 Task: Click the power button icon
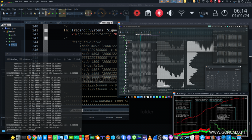[224, 13]
